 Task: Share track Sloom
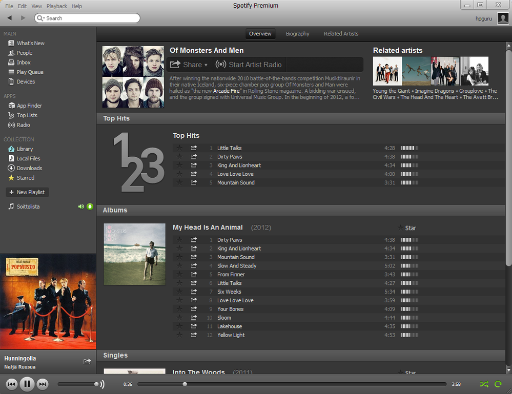click(194, 317)
